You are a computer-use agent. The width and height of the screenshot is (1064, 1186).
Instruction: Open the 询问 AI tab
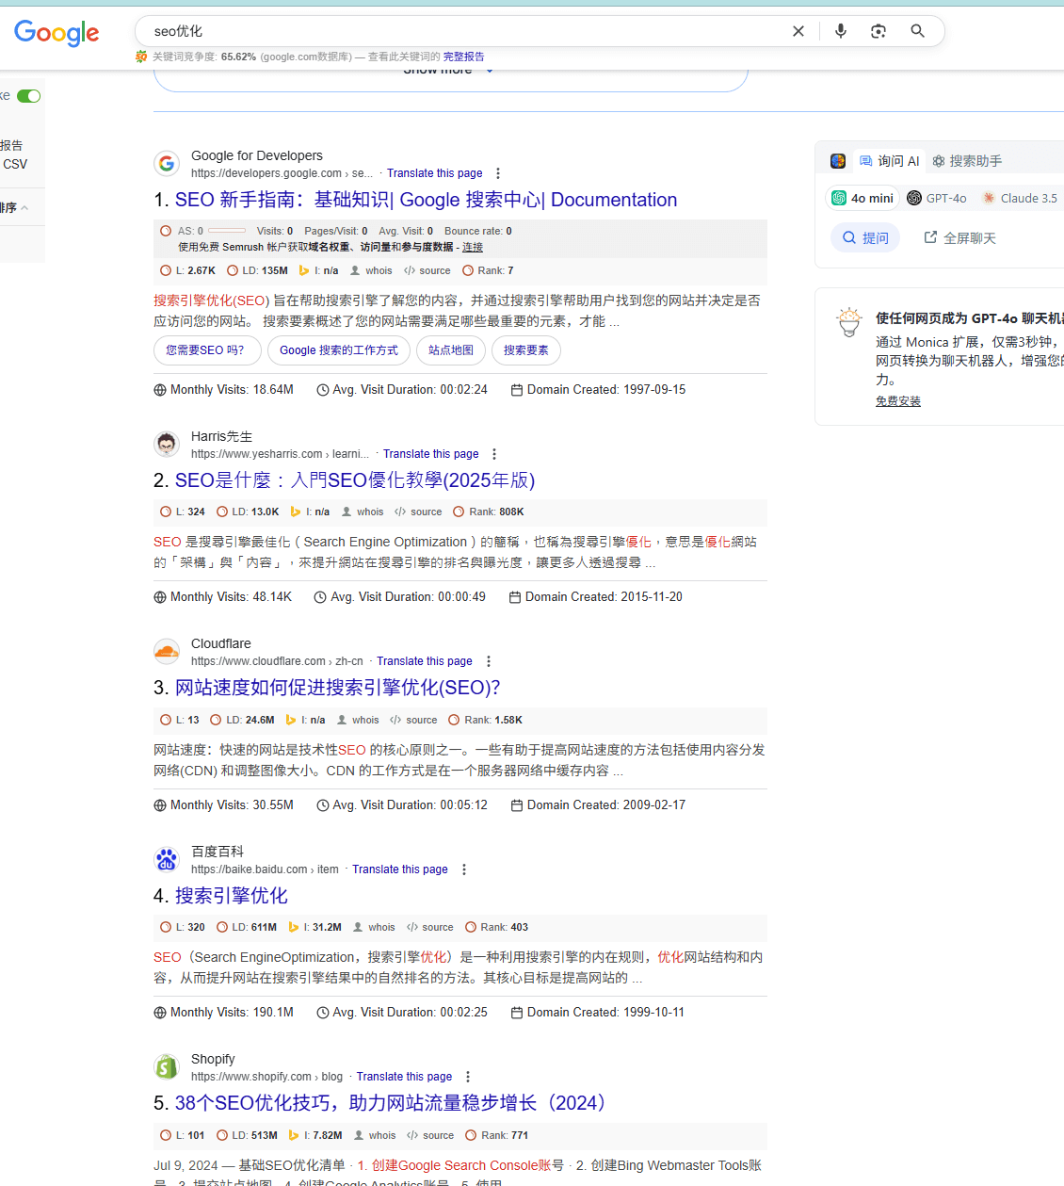click(889, 160)
